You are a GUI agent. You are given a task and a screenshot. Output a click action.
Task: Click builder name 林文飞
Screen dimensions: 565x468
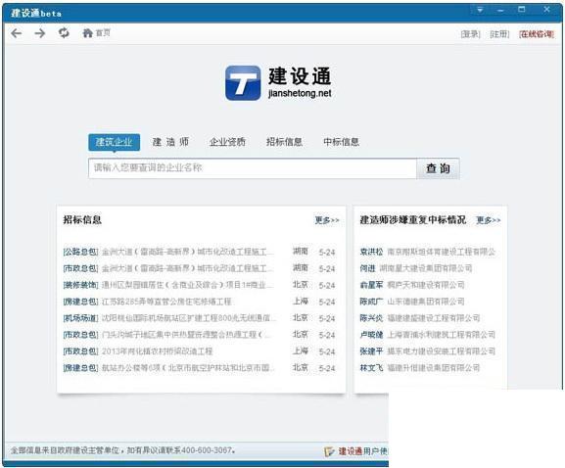coord(371,367)
